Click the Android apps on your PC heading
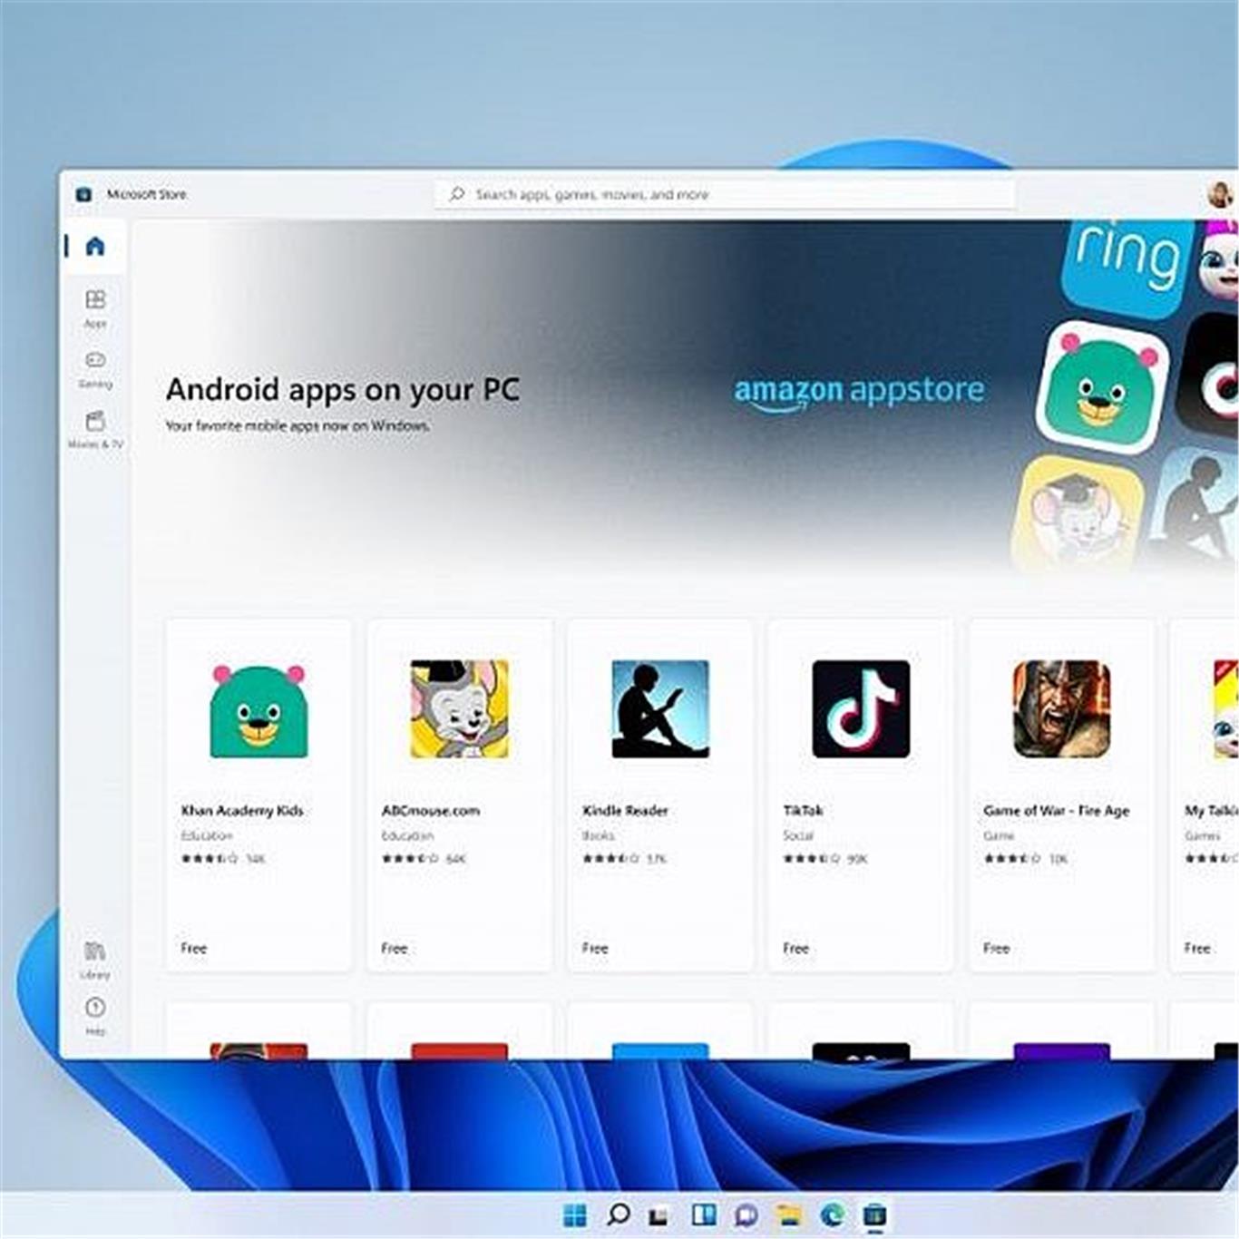This screenshot has width=1239, height=1239. coord(342,390)
